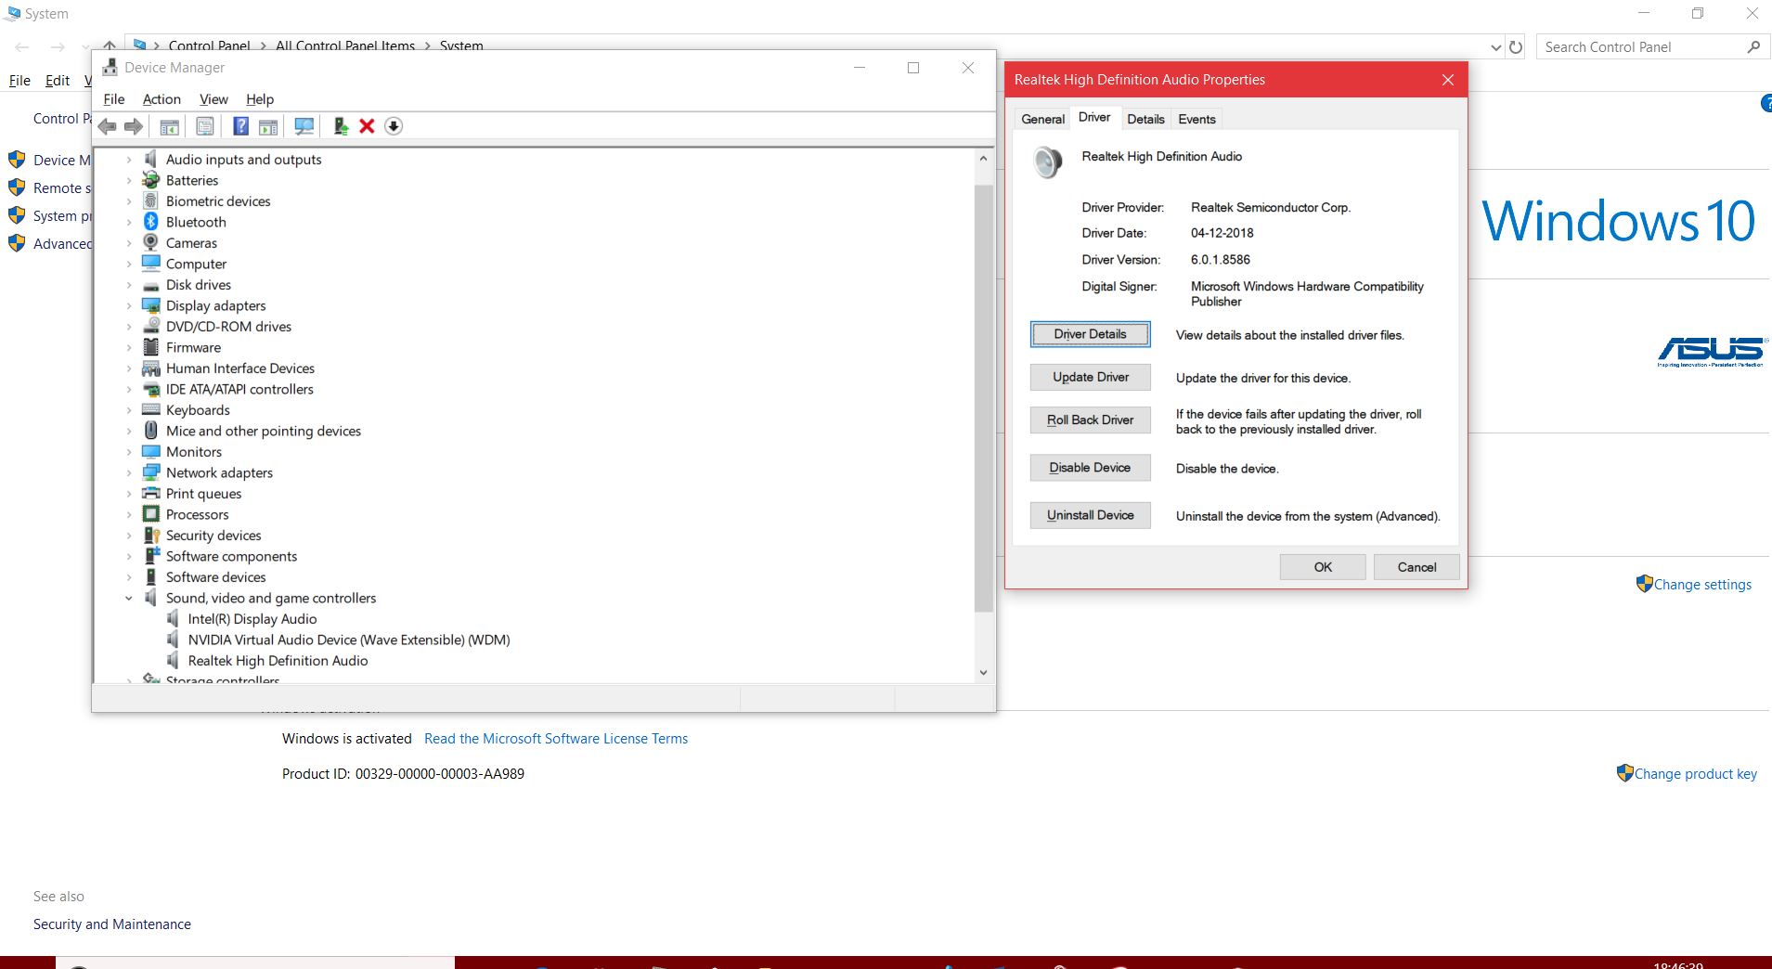Expand Audio inputs and outputs node
The width and height of the screenshot is (1772, 969).
pos(129,160)
